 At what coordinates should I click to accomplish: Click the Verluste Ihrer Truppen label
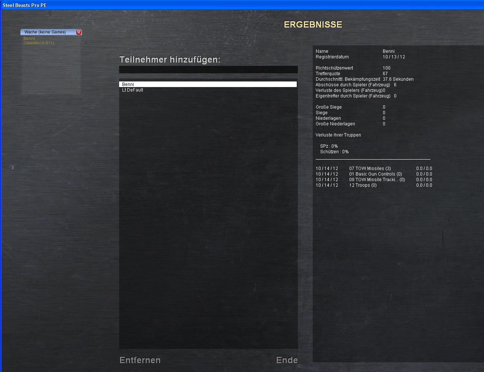click(x=338, y=135)
